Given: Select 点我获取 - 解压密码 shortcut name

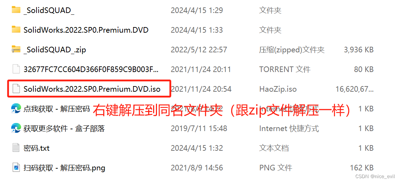Looking at the screenshot, I should 57,109.
